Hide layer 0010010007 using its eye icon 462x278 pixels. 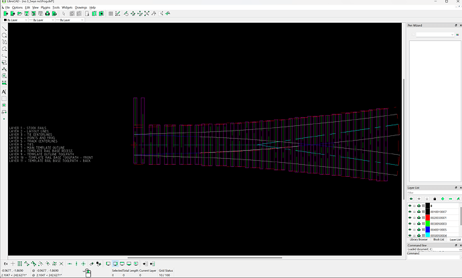pos(410,211)
